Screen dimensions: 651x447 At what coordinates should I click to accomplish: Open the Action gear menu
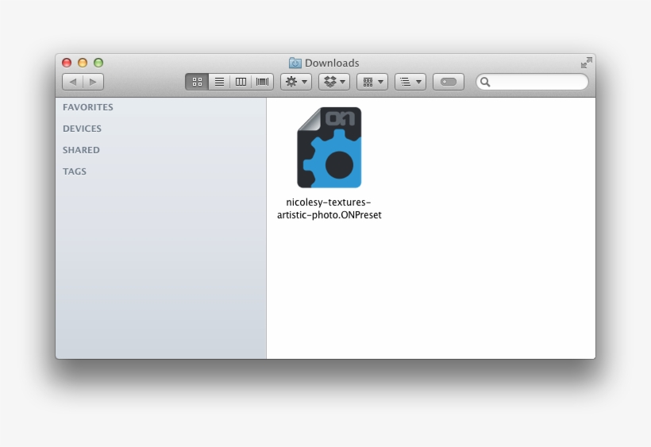click(x=296, y=82)
